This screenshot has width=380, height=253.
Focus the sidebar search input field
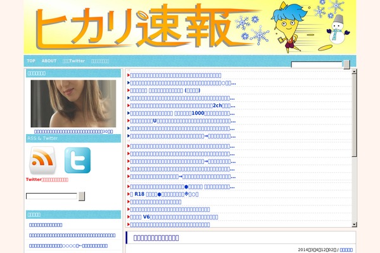[x=51, y=196]
